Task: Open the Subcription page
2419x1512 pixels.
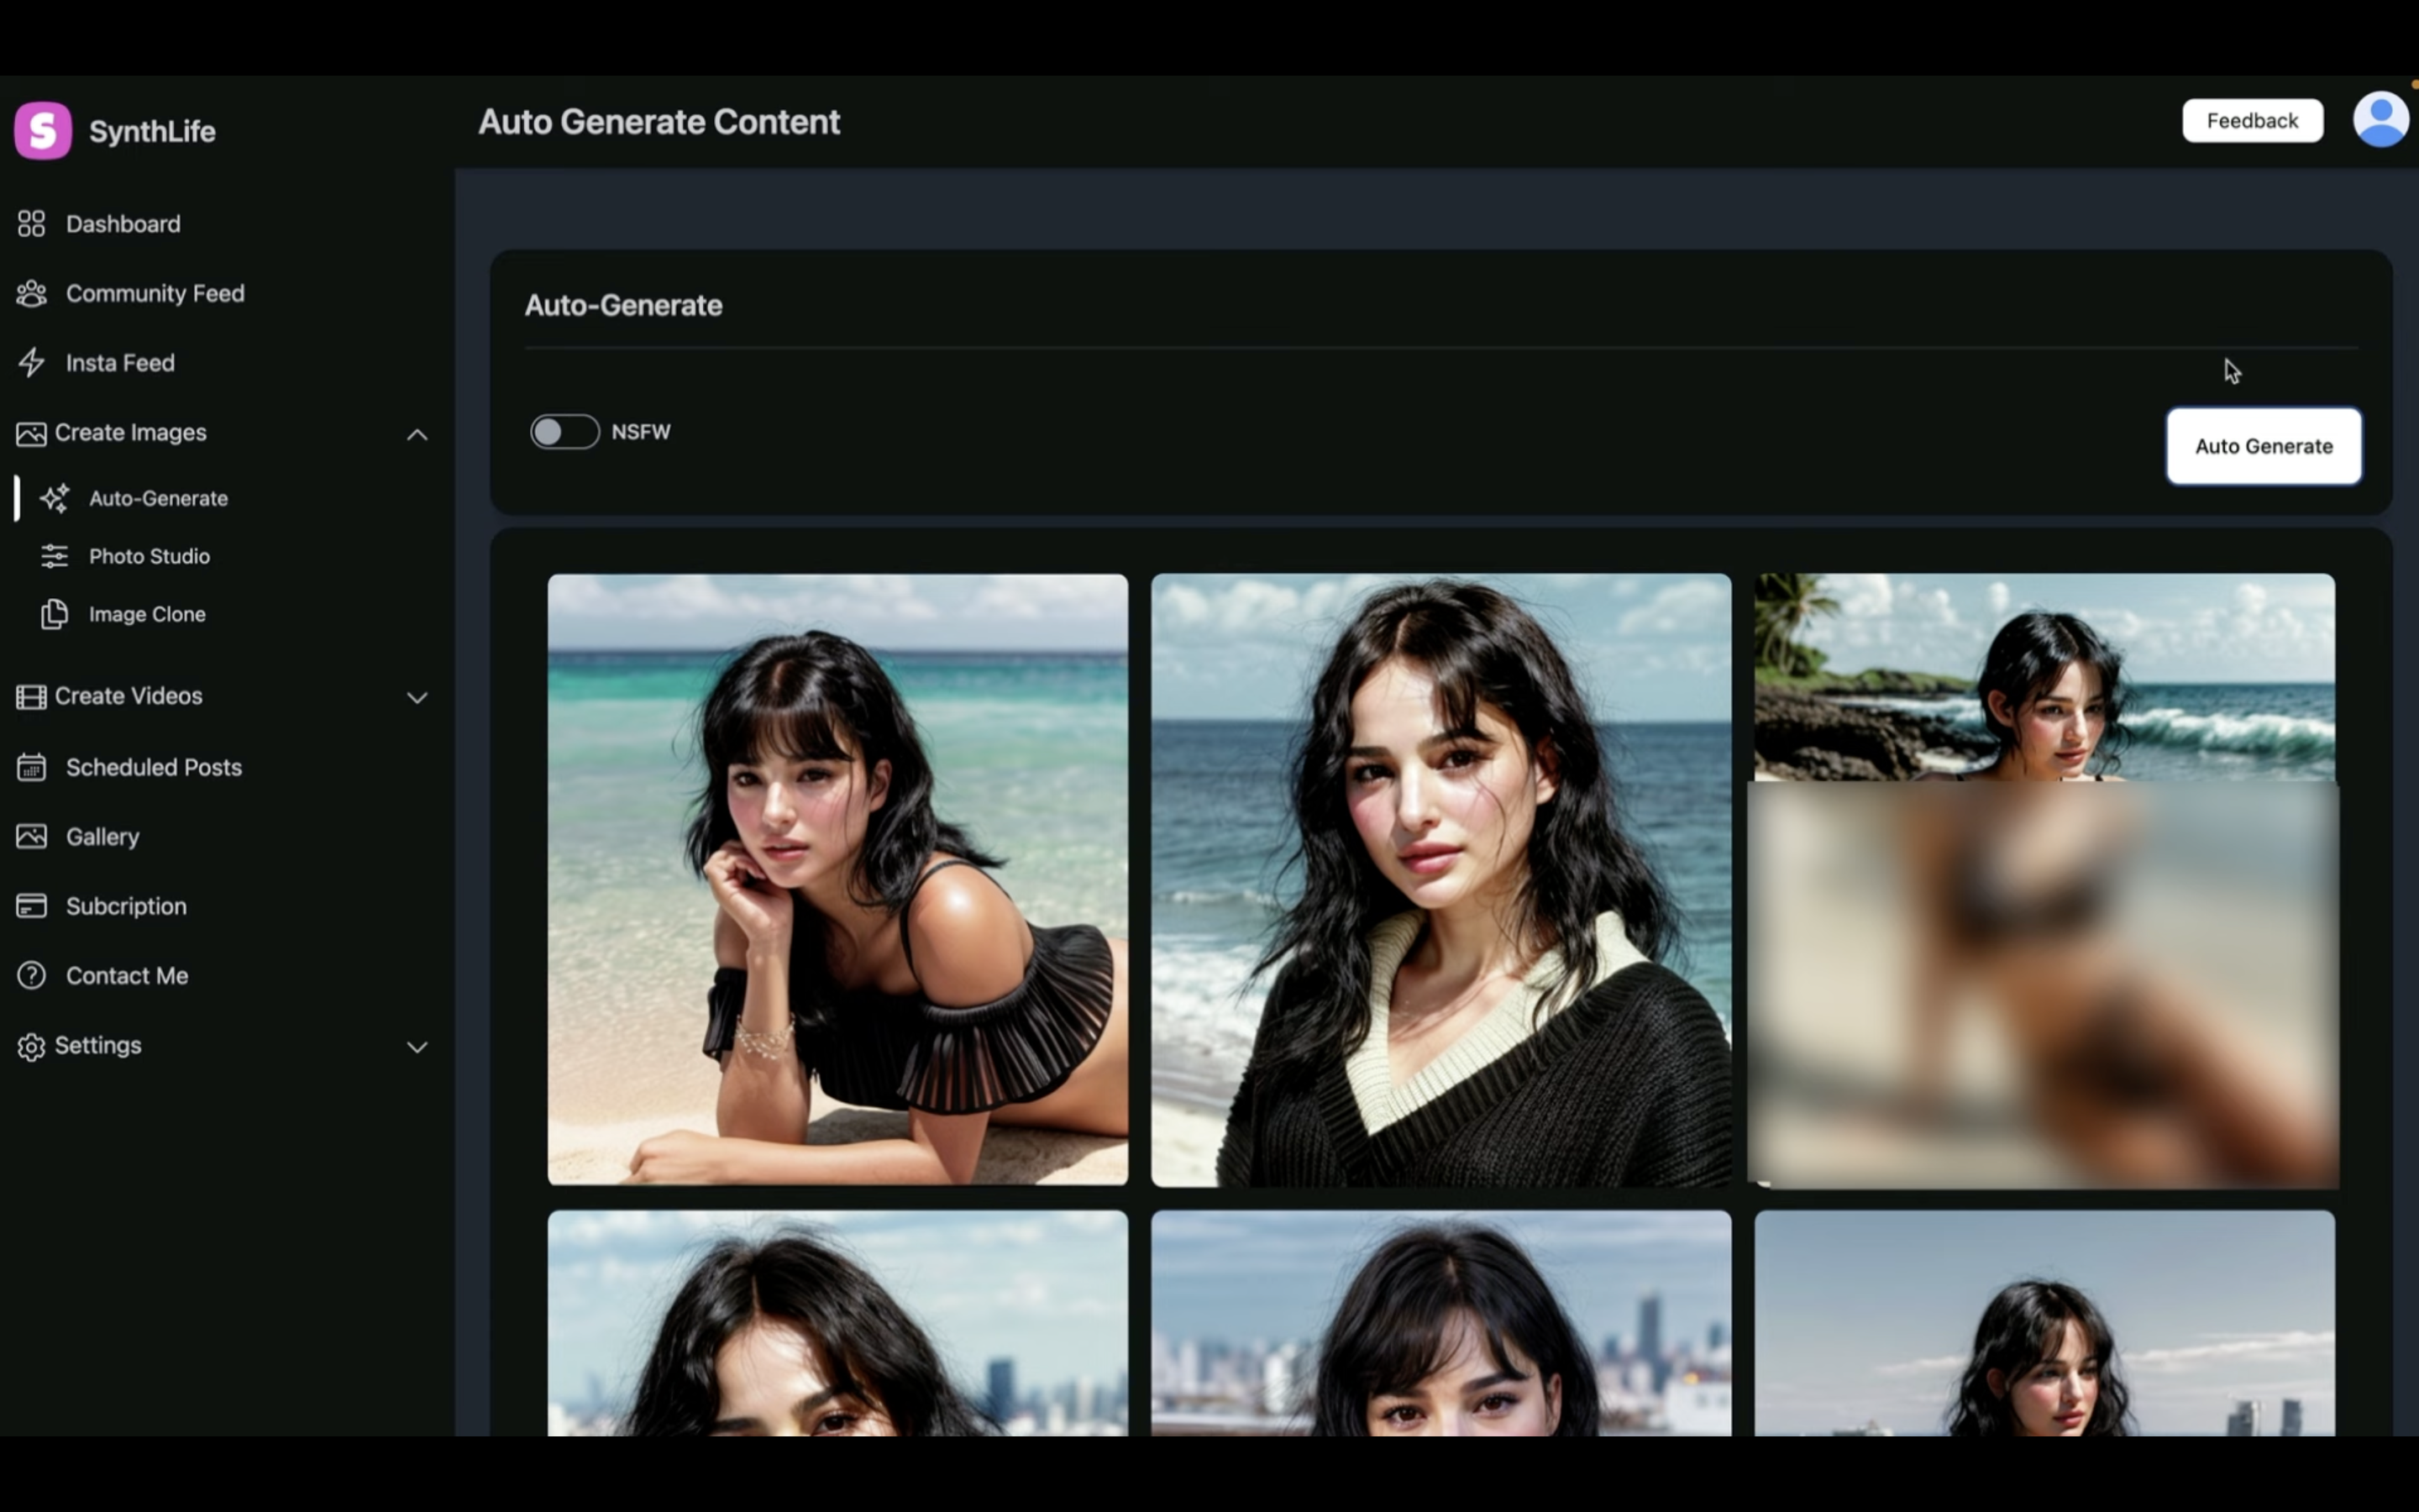Action: pyautogui.click(x=126, y=906)
